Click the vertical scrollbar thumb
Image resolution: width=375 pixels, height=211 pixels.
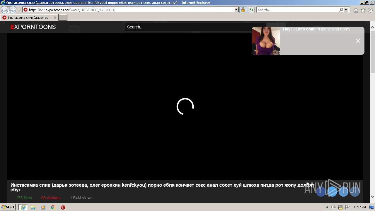[373, 52]
